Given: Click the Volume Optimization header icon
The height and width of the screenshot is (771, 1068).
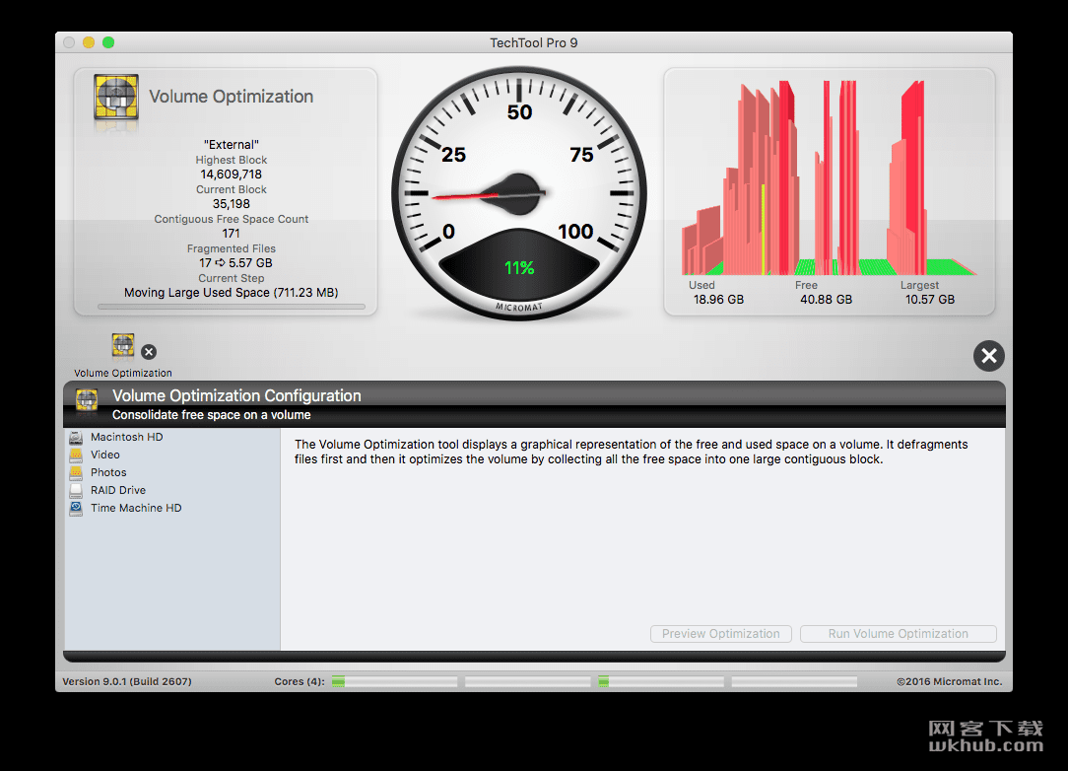Looking at the screenshot, I should pyautogui.click(x=116, y=96).
